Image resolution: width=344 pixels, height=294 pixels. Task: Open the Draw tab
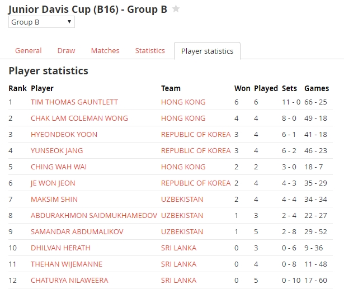(x=66, y=51)
